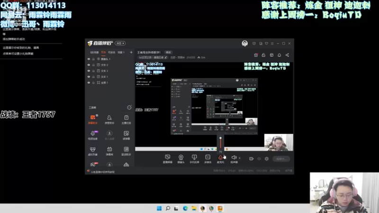
Task: Click the CPU usage status bar readout
Action: point(262,171)
